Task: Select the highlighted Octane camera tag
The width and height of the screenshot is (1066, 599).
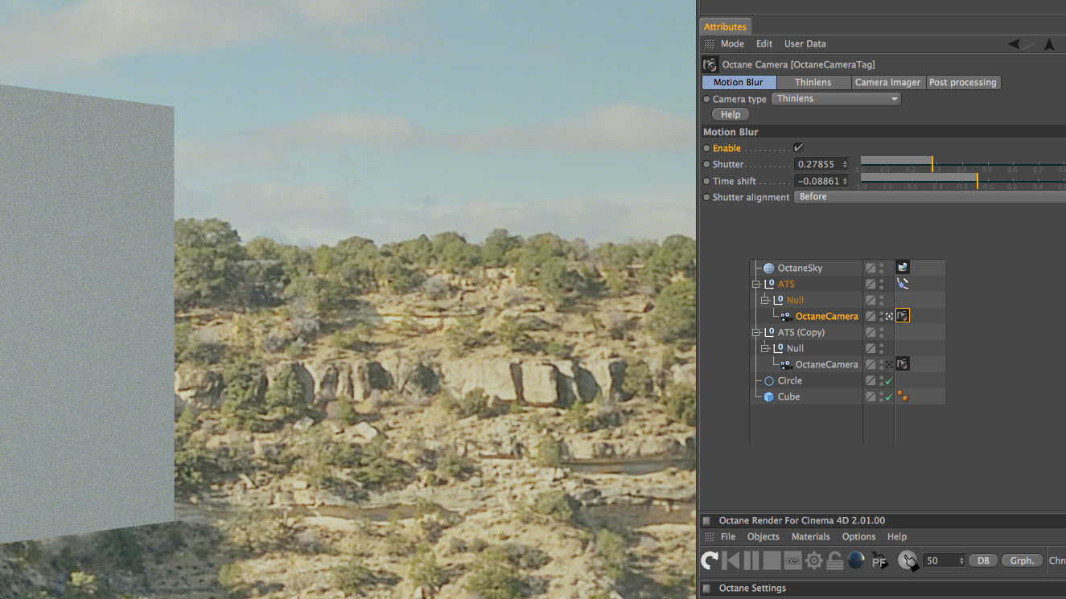Action: click(903, 316)
